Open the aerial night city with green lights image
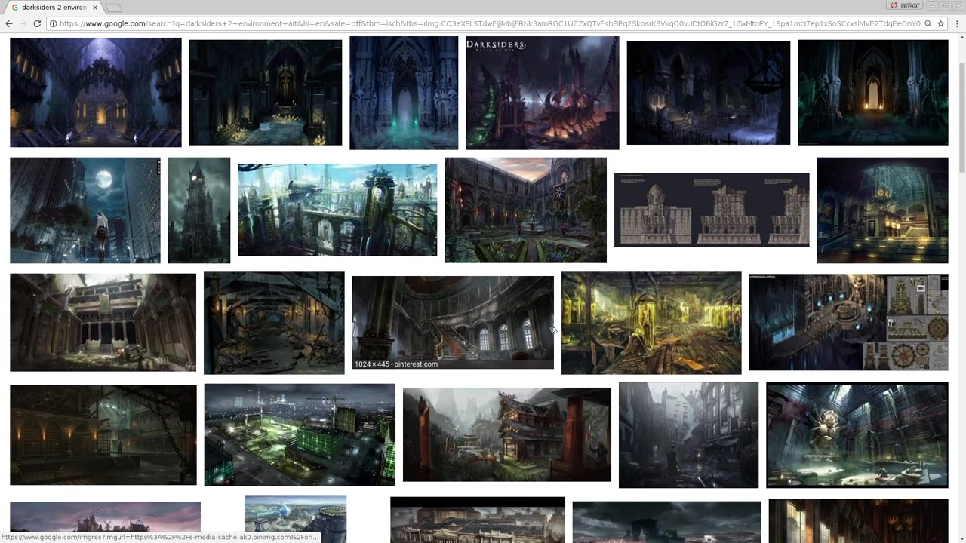Screen dimensions: 966x543 300,435
